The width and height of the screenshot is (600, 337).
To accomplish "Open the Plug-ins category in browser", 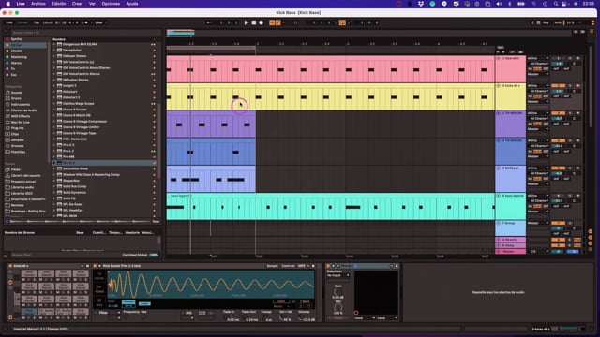I will pos(17,128).
